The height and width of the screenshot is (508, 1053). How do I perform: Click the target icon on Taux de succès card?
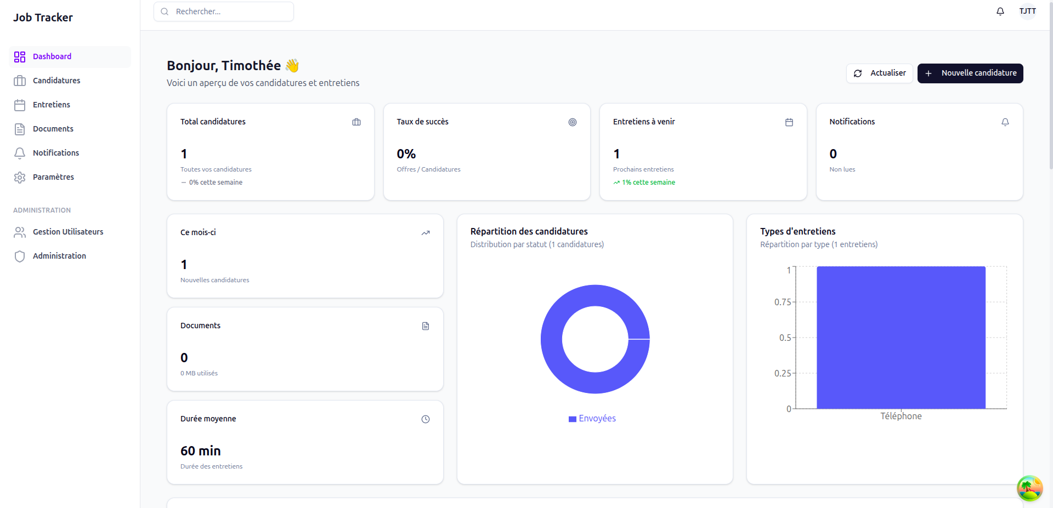tap(573, 122)
